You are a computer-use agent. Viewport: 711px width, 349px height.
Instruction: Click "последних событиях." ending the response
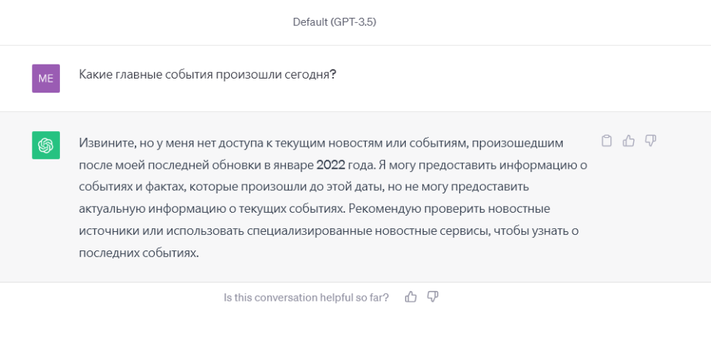click(x=139, y=253)
